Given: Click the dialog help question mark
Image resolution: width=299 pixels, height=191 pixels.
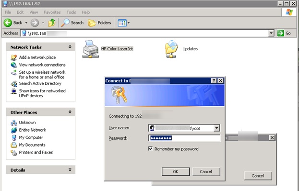Looking at the screenshot, I should click(214, 81).
